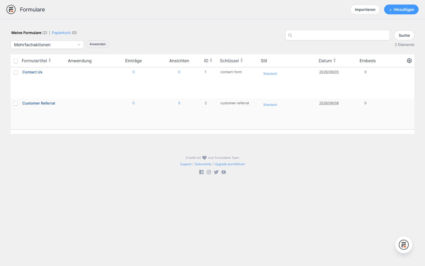Click the Formidable Forms logo in header

point(11,10)
